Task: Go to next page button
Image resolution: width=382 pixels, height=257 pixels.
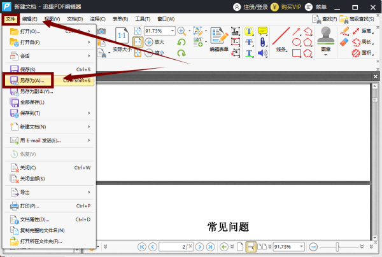Action: tap(199, 247)
